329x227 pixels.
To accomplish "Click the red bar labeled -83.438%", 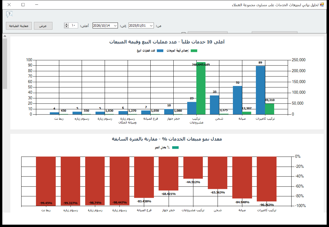I will 144,177.
